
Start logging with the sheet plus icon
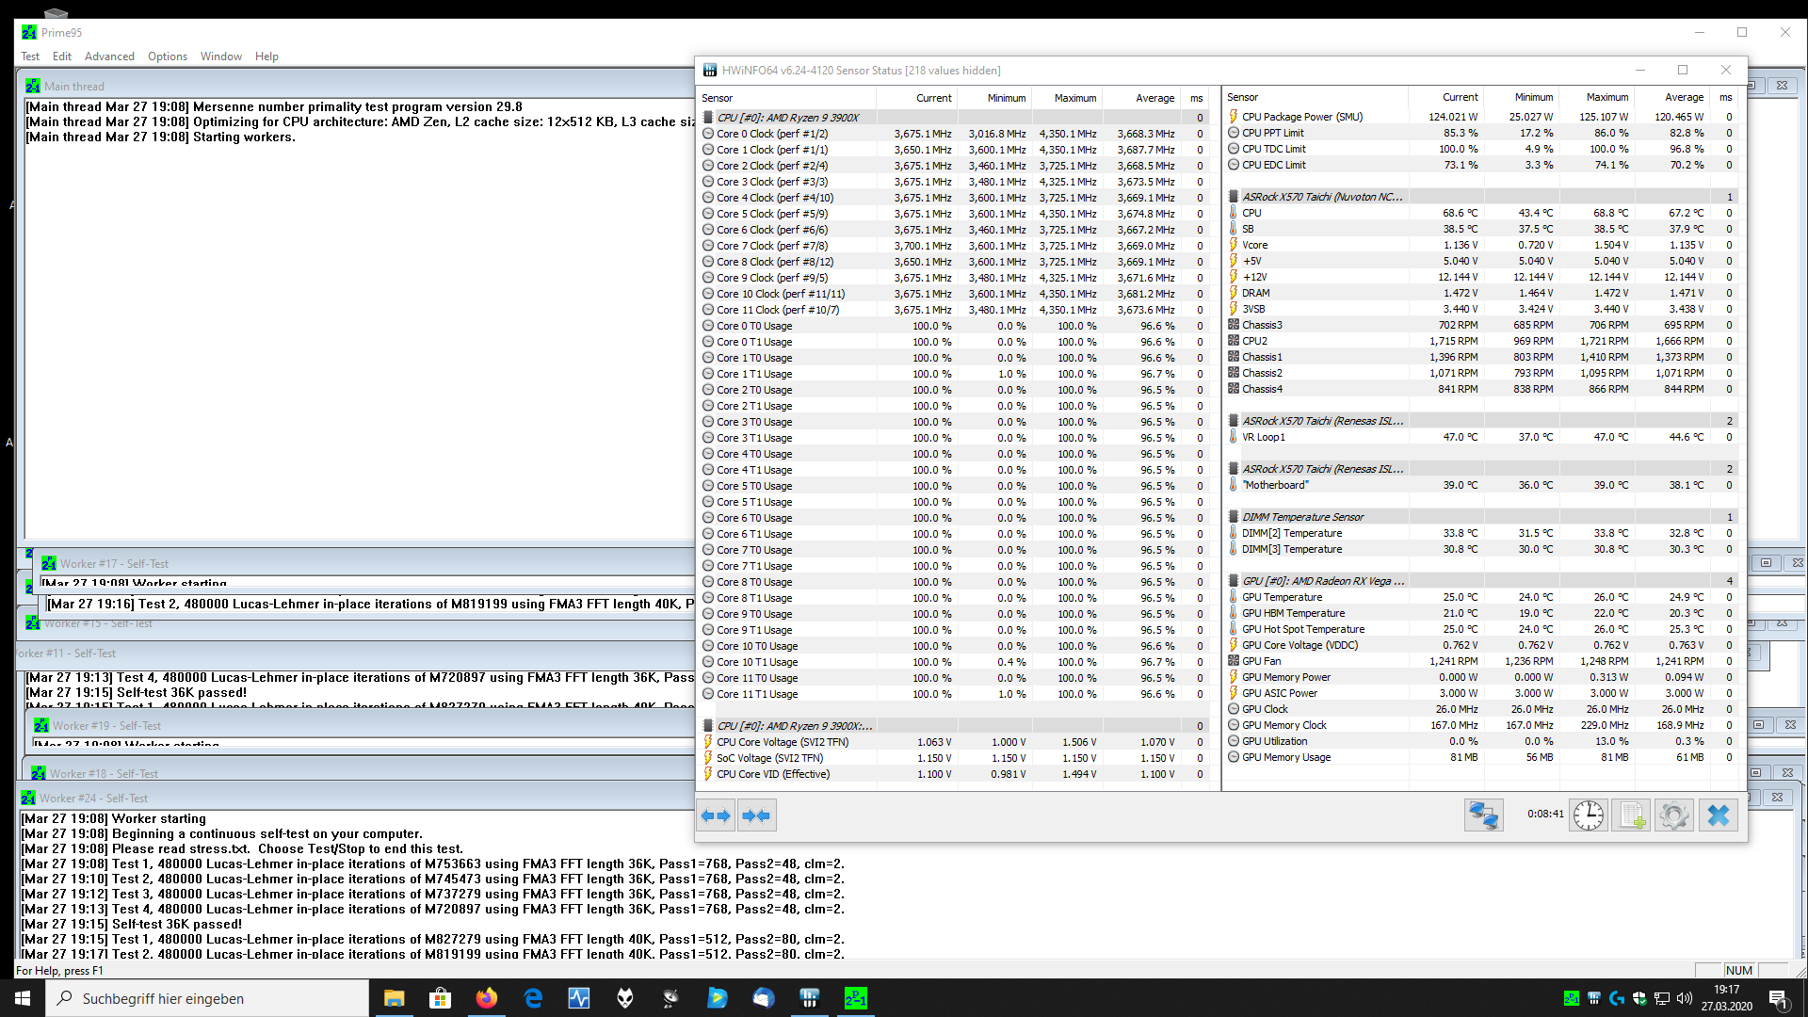tap(1631, 815)
